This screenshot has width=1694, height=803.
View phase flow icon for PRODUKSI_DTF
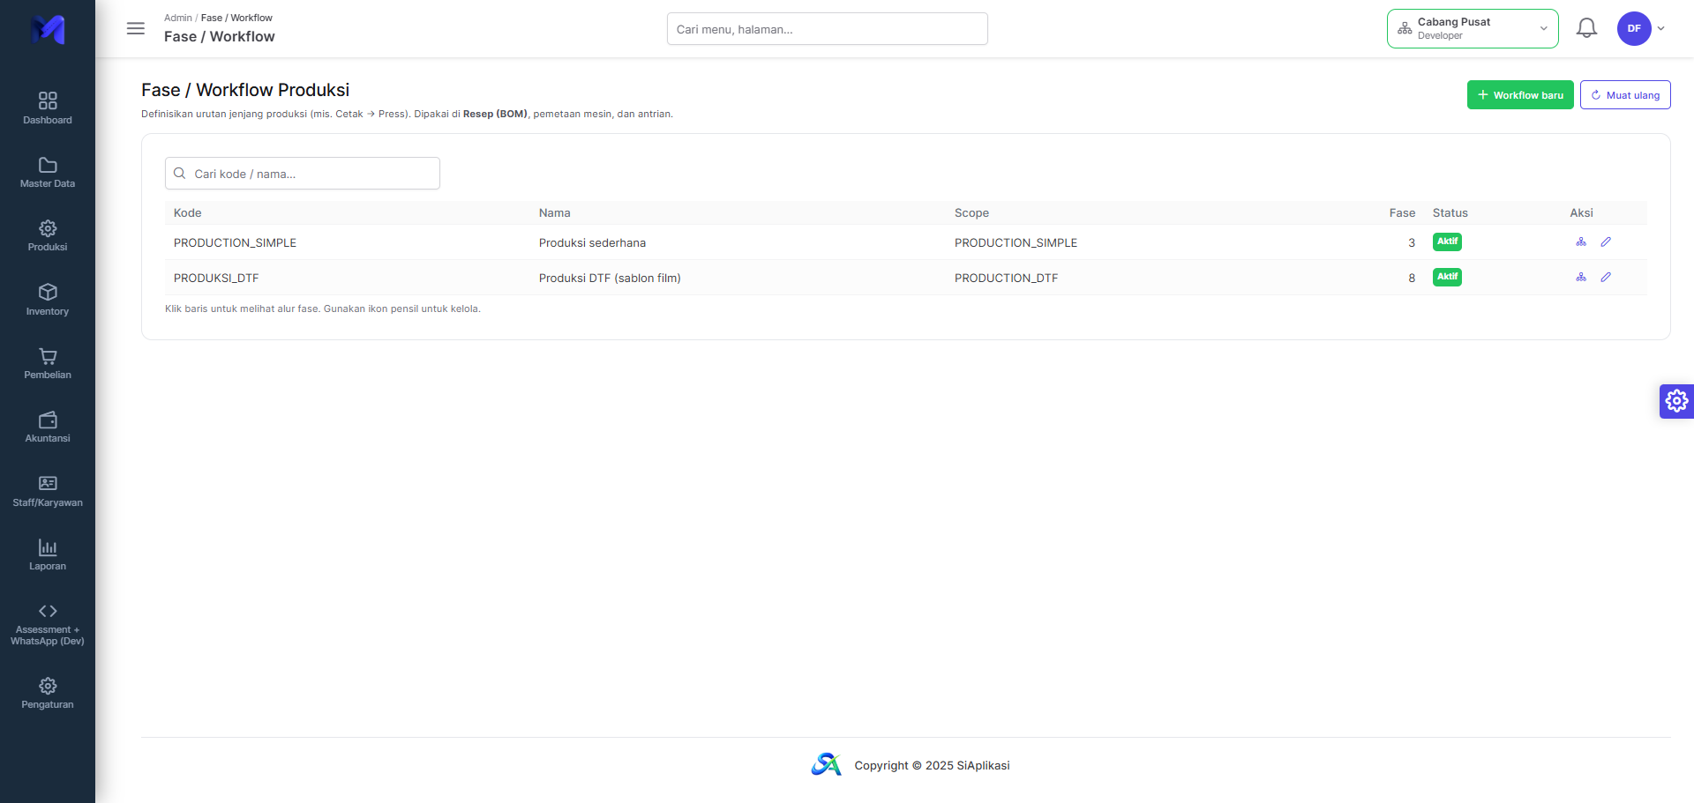[1581, 277]
